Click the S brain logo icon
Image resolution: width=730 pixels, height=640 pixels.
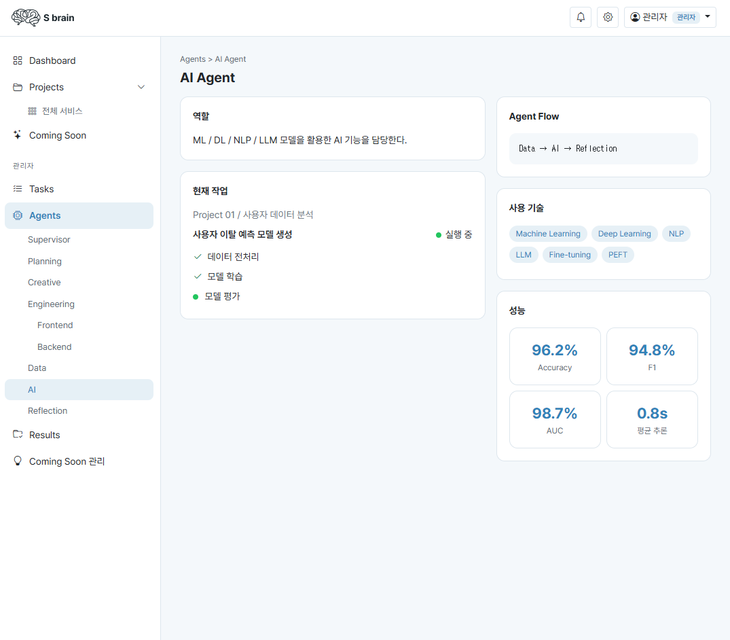pos(26,18)
